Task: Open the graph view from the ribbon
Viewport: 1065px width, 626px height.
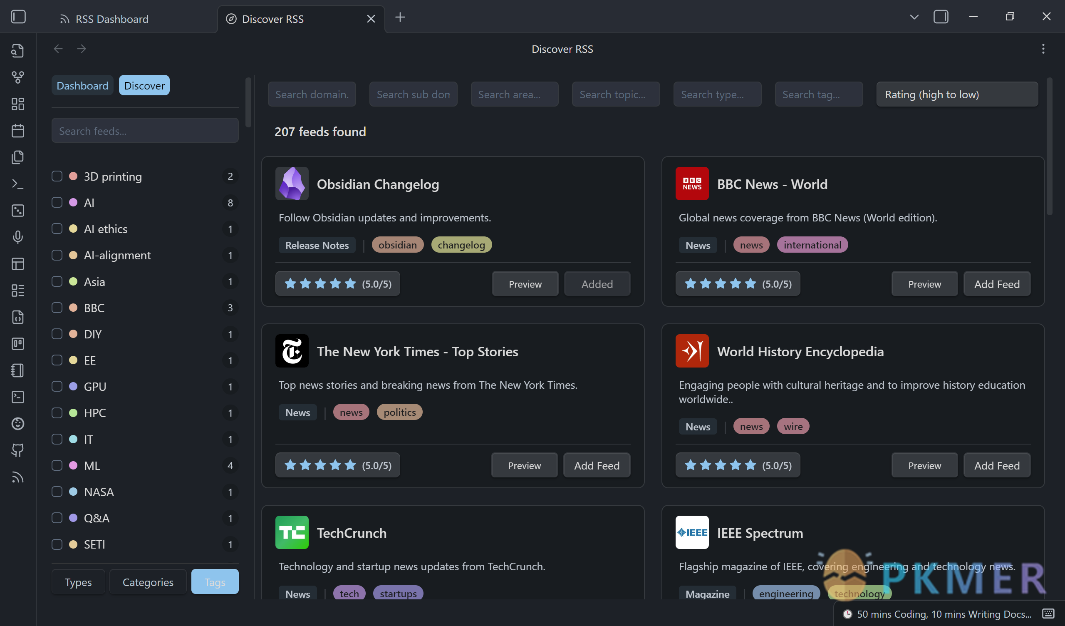Action: click(18, 77)
